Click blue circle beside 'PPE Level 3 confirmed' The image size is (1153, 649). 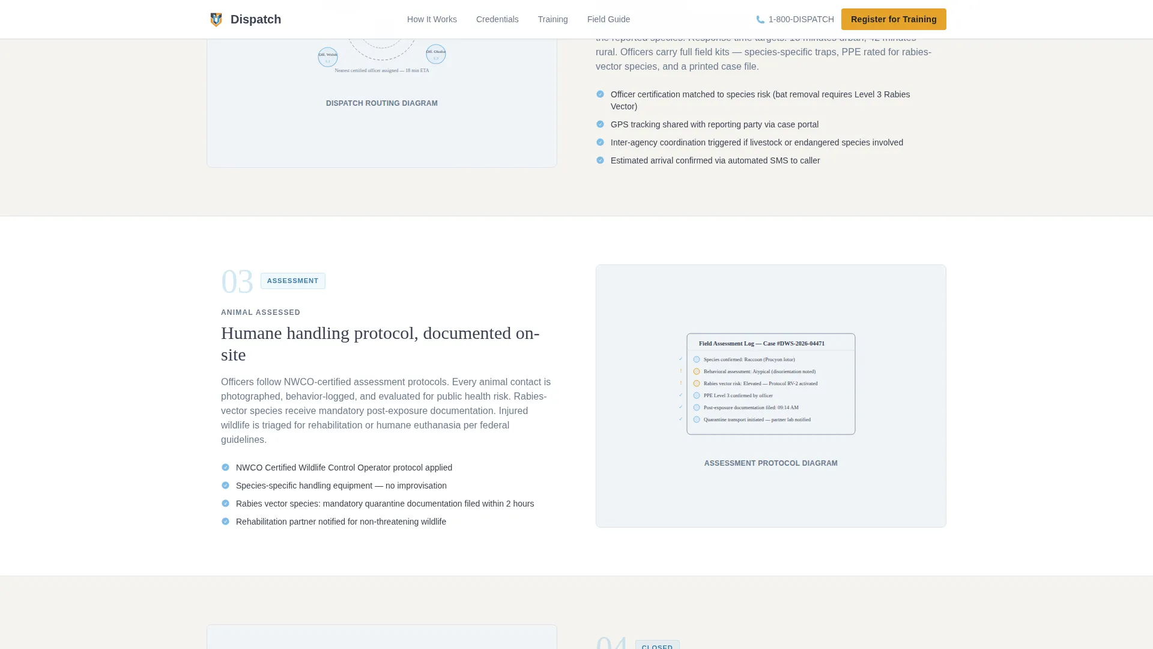coord(697,395)
